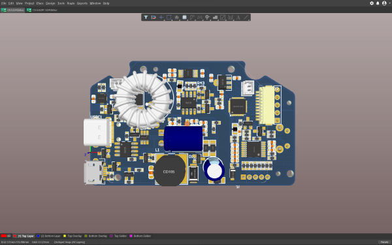Open the Route menu
392x245 pixels.
pyautogui.click(x=71, y=3)
